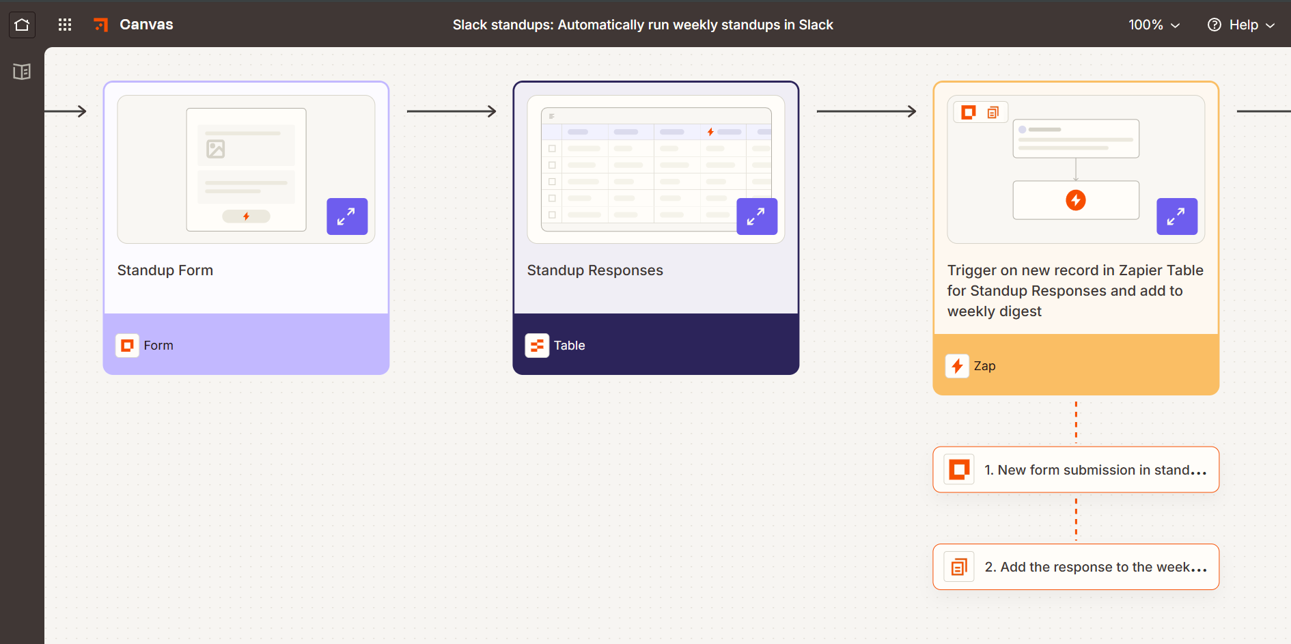Open the app launcher grid icon
The width and height of the screenshot is (1291, 644).
click(64, 25)
